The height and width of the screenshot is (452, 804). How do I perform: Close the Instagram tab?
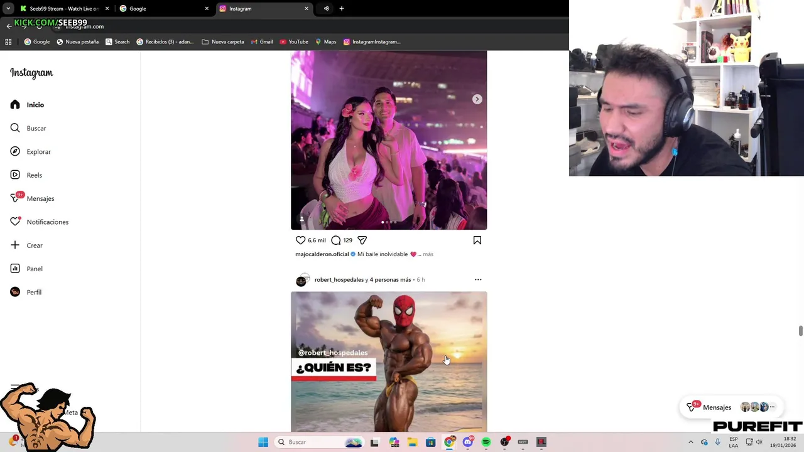[307, 9]
